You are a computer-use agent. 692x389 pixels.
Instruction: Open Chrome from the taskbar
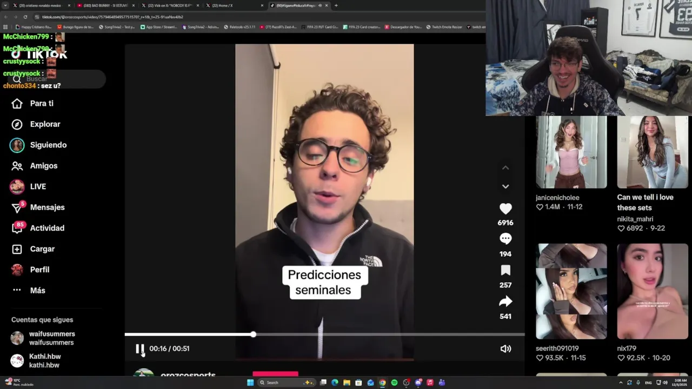pos(382,383)
